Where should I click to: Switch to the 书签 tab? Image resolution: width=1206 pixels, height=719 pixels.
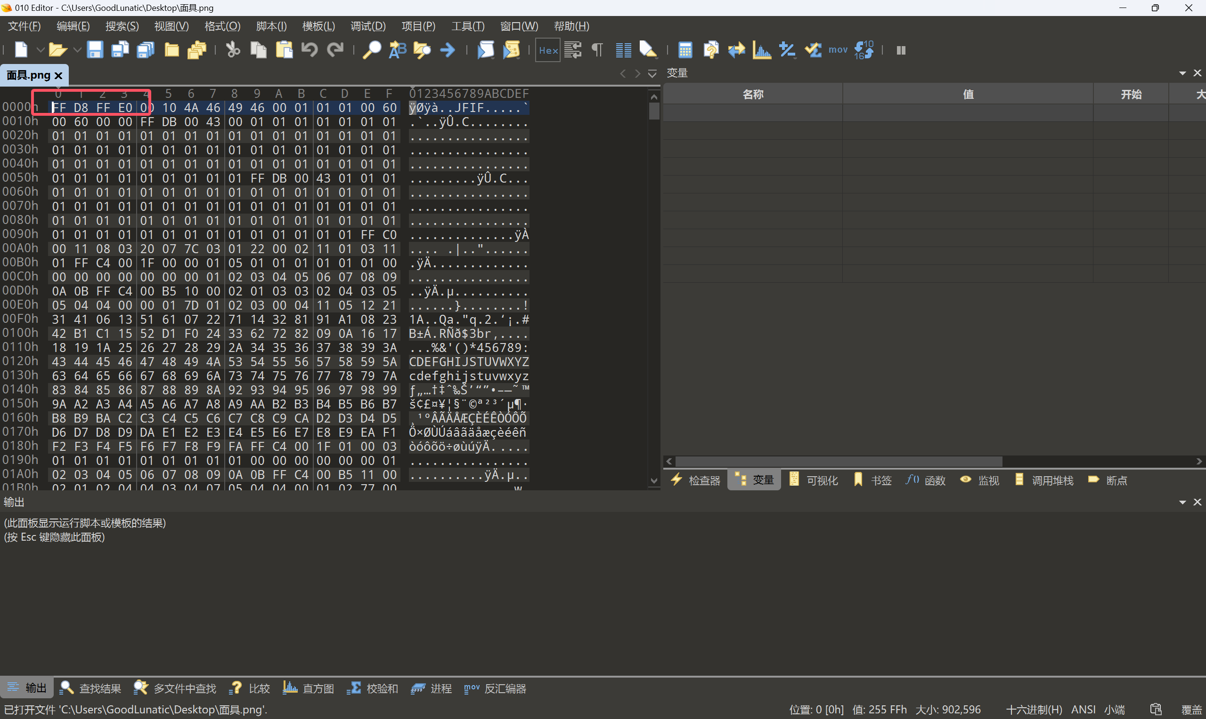(x=872, y=480)
